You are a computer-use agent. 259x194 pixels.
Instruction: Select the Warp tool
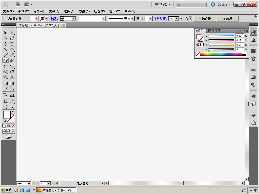[x=5, y=72]
